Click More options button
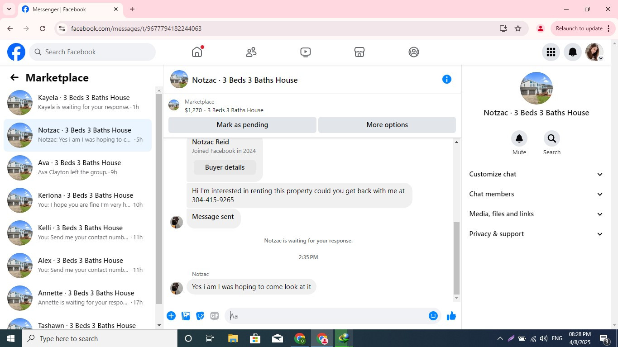Screen dimensions: 618x347 click(x=387, y=125)
